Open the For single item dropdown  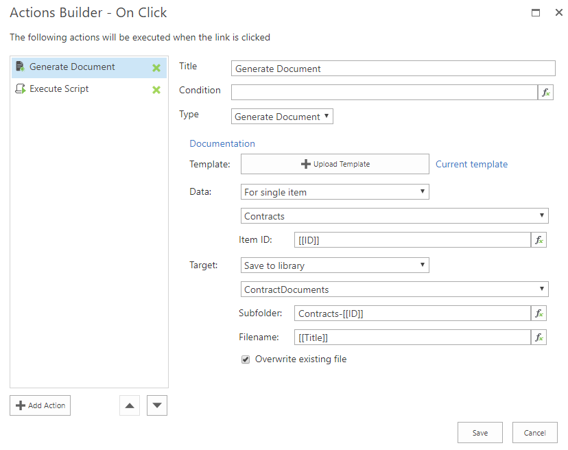[335, 192]
